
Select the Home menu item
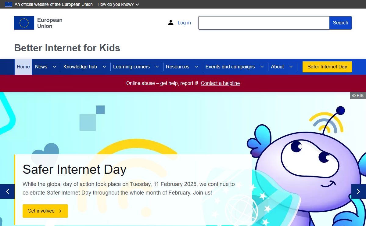point(23,67)
